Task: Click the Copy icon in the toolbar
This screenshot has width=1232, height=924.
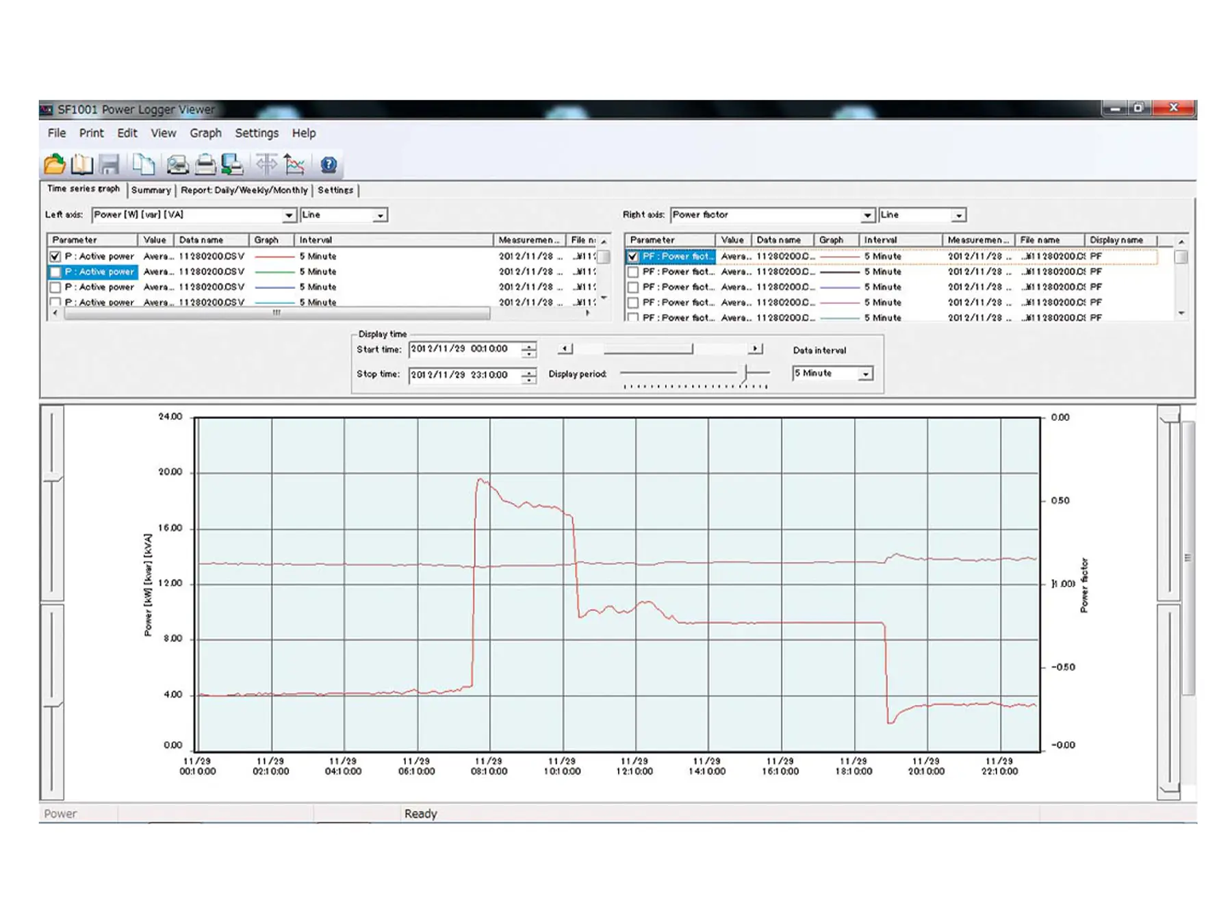Action: tap(144, 164)
